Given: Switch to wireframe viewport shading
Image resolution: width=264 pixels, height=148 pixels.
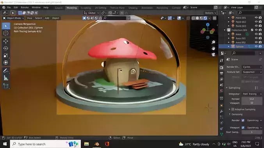Looking at the screenshot, I should click(193, 18).
